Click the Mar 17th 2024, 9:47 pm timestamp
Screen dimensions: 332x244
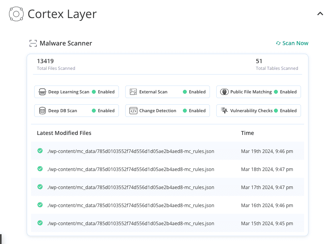pos(267,187)
